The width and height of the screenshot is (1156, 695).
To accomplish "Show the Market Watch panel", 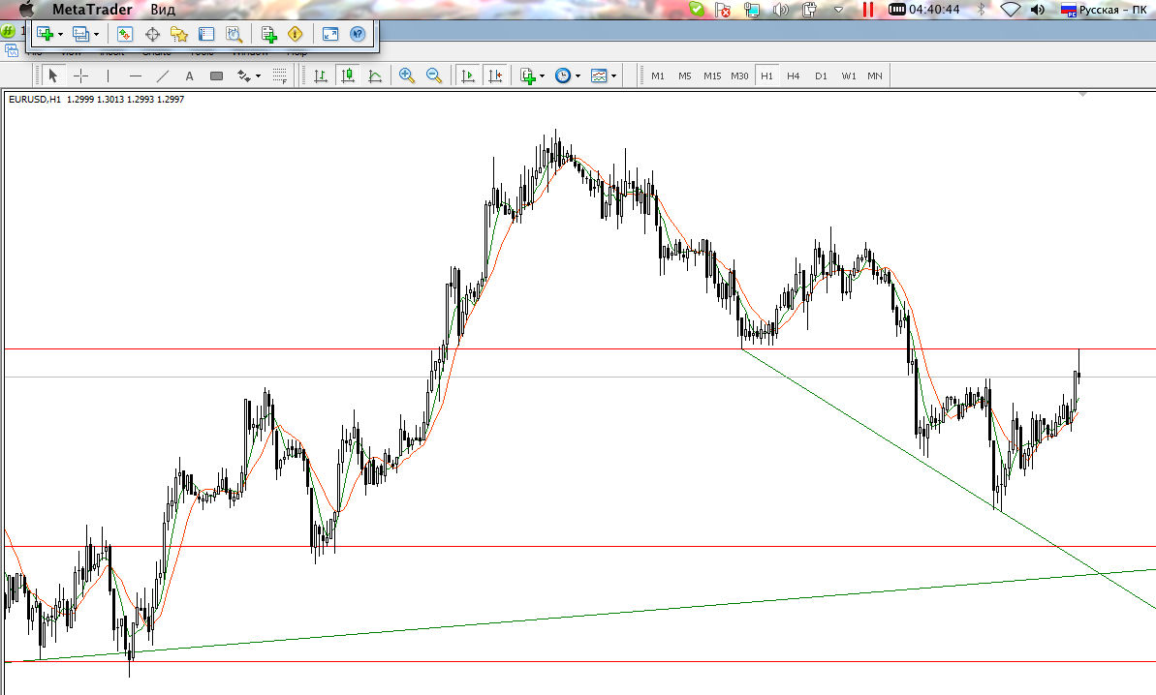I will (x=125, y=34).
